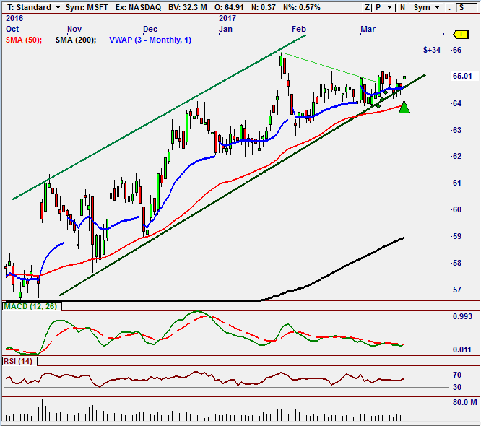Click the 80.0 M volume scale label
481x426 pixels.
465,402
